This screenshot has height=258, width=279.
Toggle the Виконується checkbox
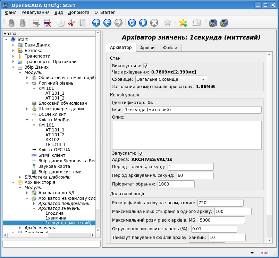(x=146, y=66)
